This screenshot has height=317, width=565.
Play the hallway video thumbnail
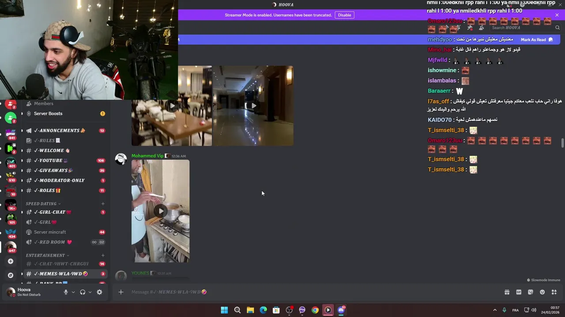pos(253,106)
